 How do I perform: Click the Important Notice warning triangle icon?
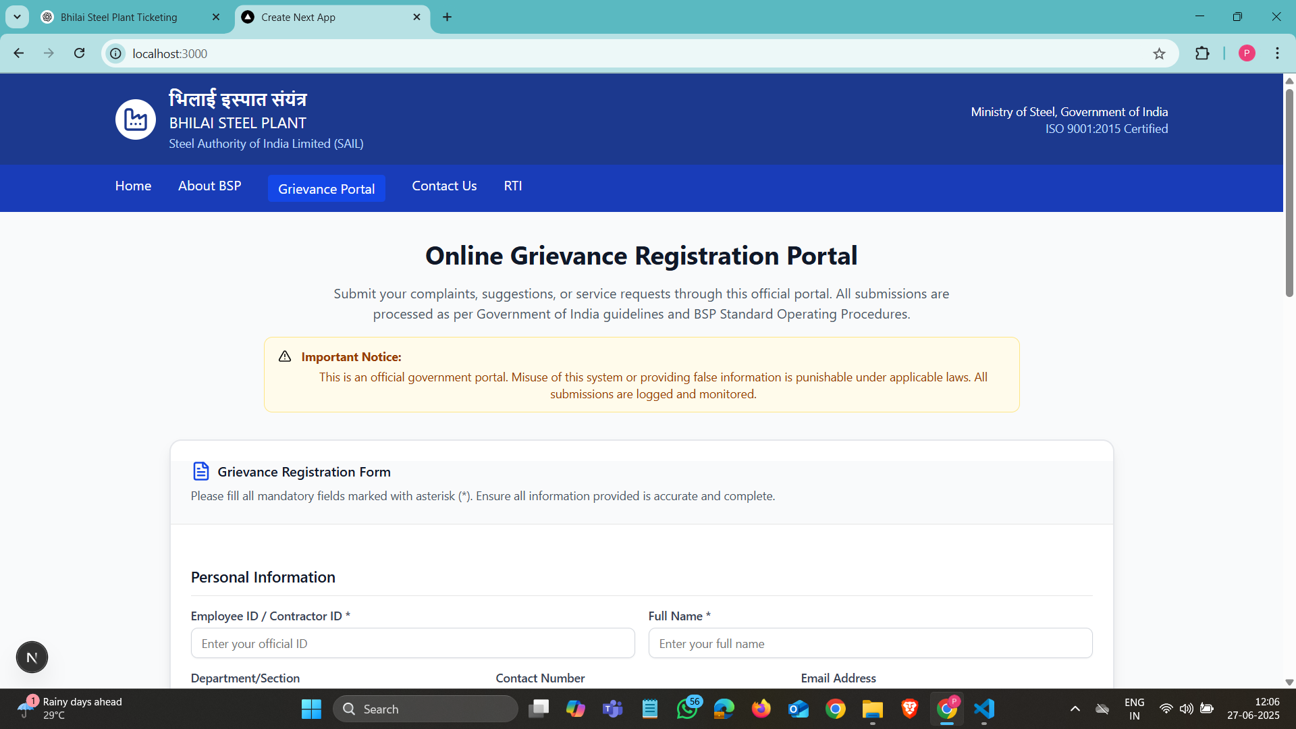pos(285,356)
